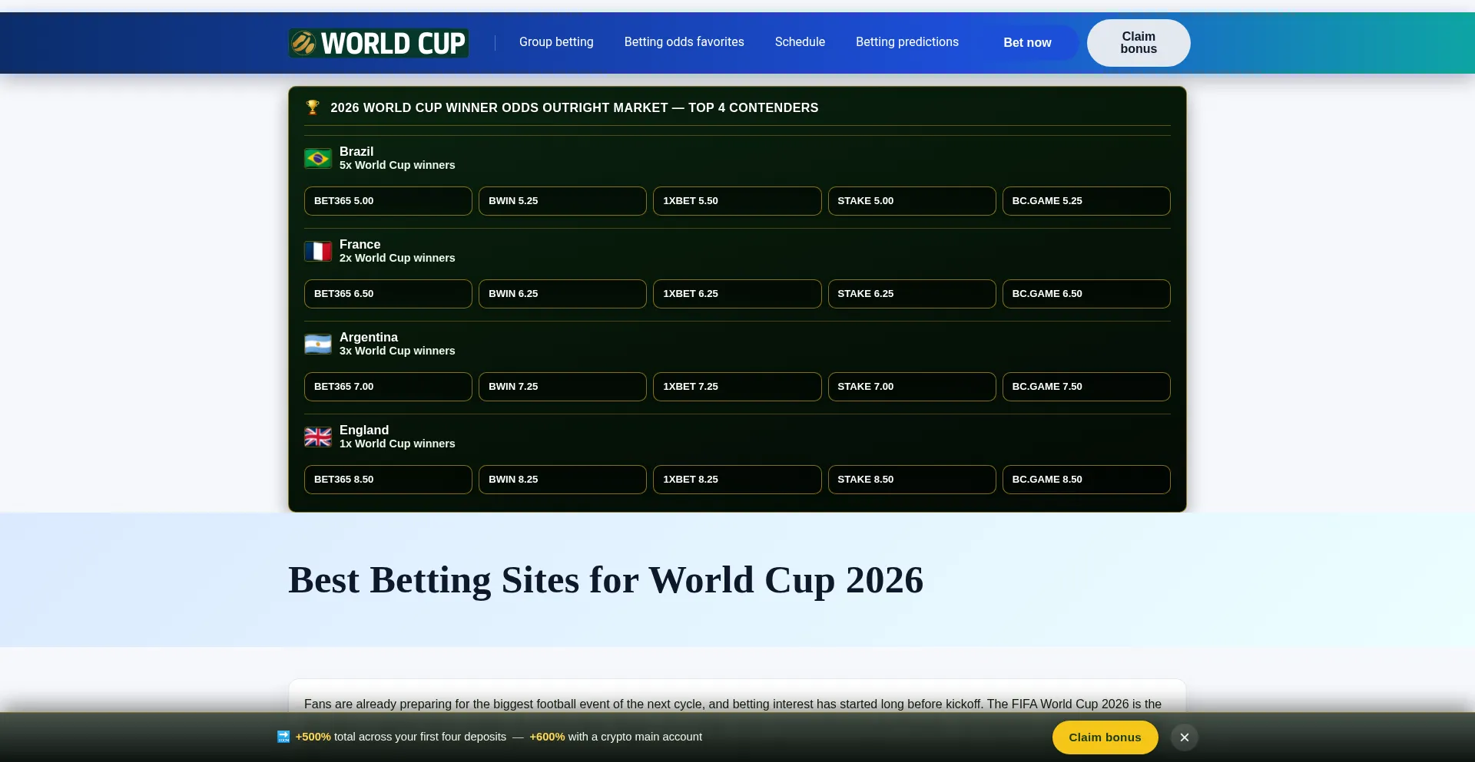This screenshot has height=762, width=1475.
Task: Click the promo banner soon icon
Action: click(283, 737)
